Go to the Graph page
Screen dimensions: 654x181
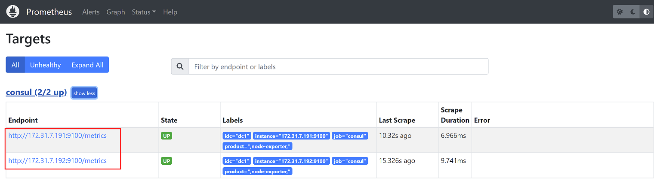(x=116, y=12)
